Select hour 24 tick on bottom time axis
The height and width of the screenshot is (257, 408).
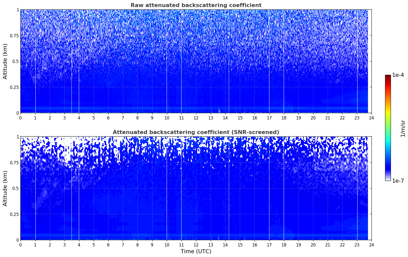371,245
